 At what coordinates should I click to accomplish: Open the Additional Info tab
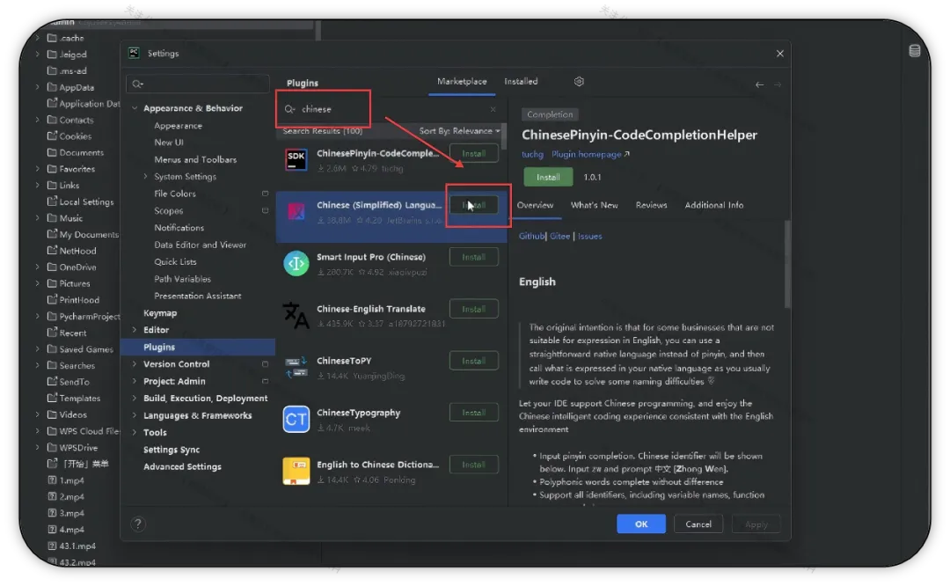pos(713,205)
